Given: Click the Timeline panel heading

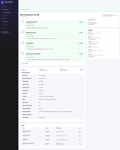Looking at the screenshot, I should (91, 30).
